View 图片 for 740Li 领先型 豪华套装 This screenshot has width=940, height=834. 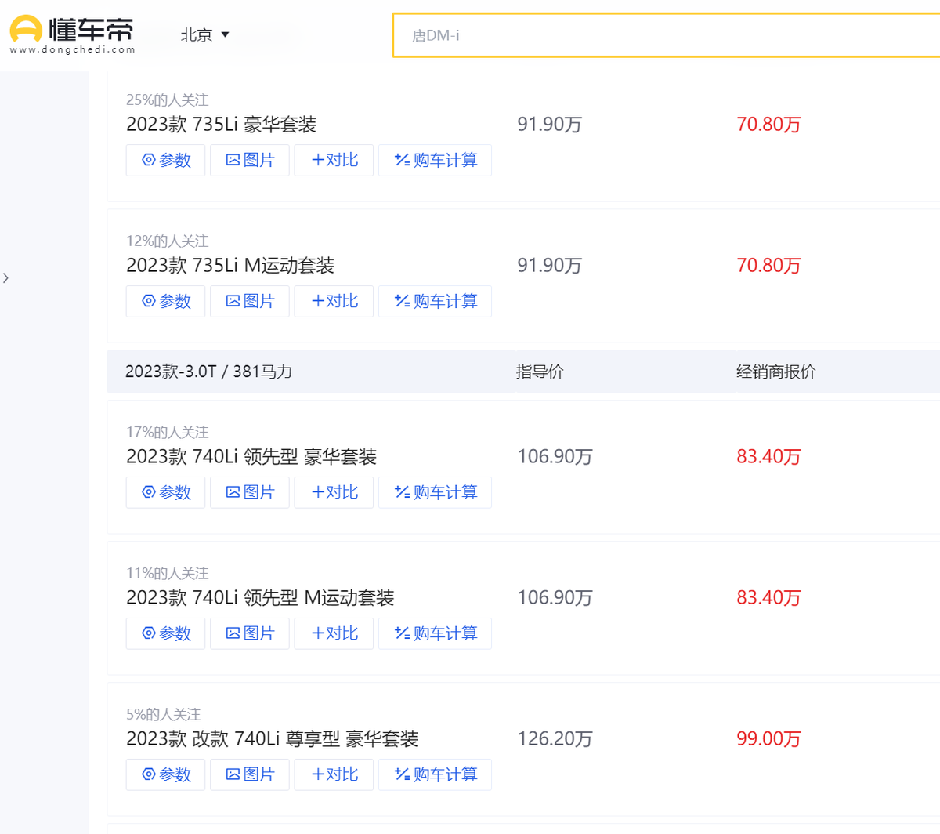click(250, 492)
